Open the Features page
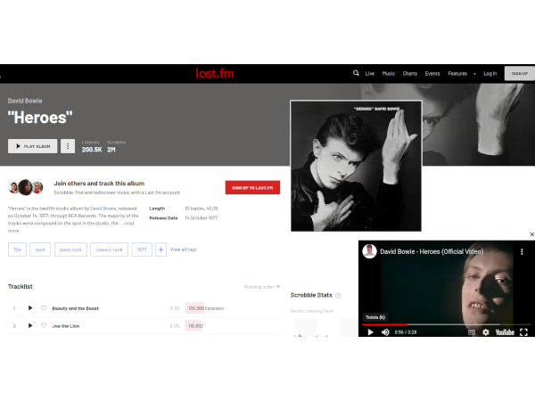 point(457,74)
